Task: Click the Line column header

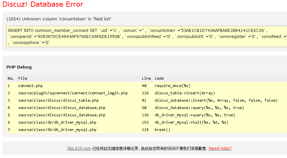Action: click(x=146, y=78)
